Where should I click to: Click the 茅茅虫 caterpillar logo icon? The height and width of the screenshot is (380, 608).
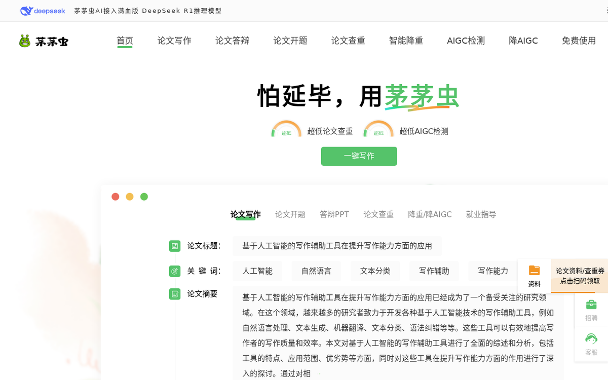(25, 41)
